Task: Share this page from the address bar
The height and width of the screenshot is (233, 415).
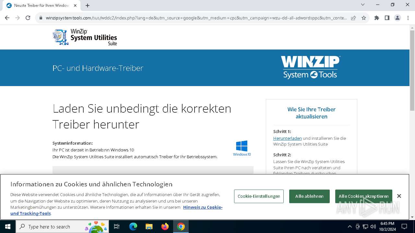Action: (353, 18)
